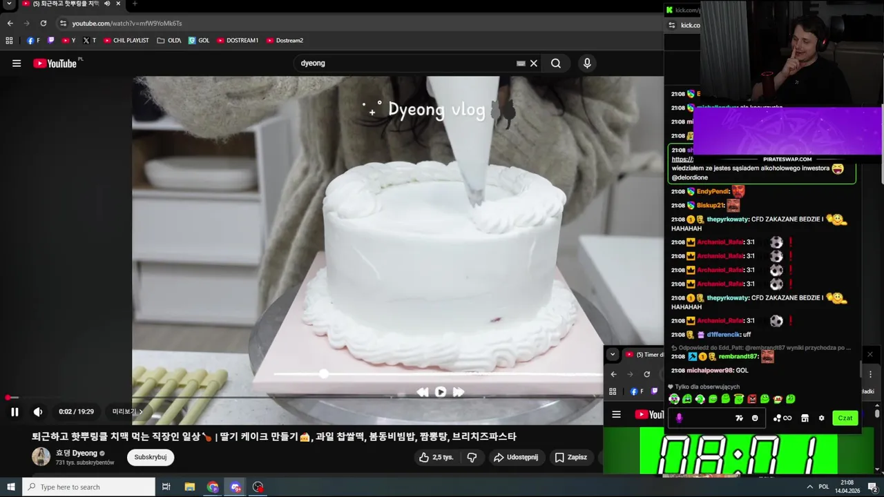Click the overlay play button inside the video
884x497 pixels.
(441, 392)
